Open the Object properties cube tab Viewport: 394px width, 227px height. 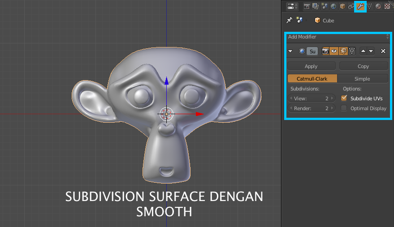point(342,6)
